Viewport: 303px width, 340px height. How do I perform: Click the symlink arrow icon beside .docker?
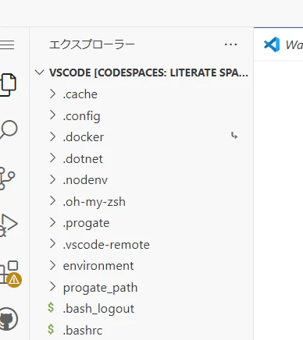234,136
